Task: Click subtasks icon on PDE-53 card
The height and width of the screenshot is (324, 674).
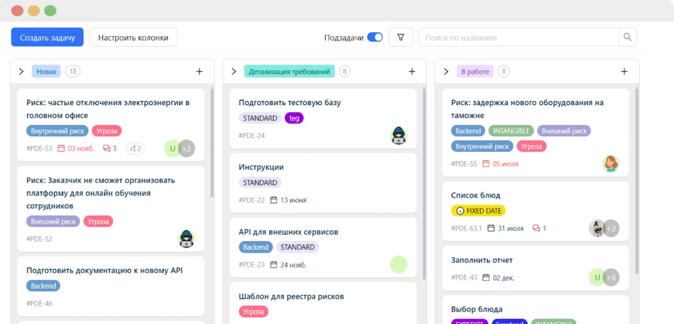Action: [x=134, y=149]
